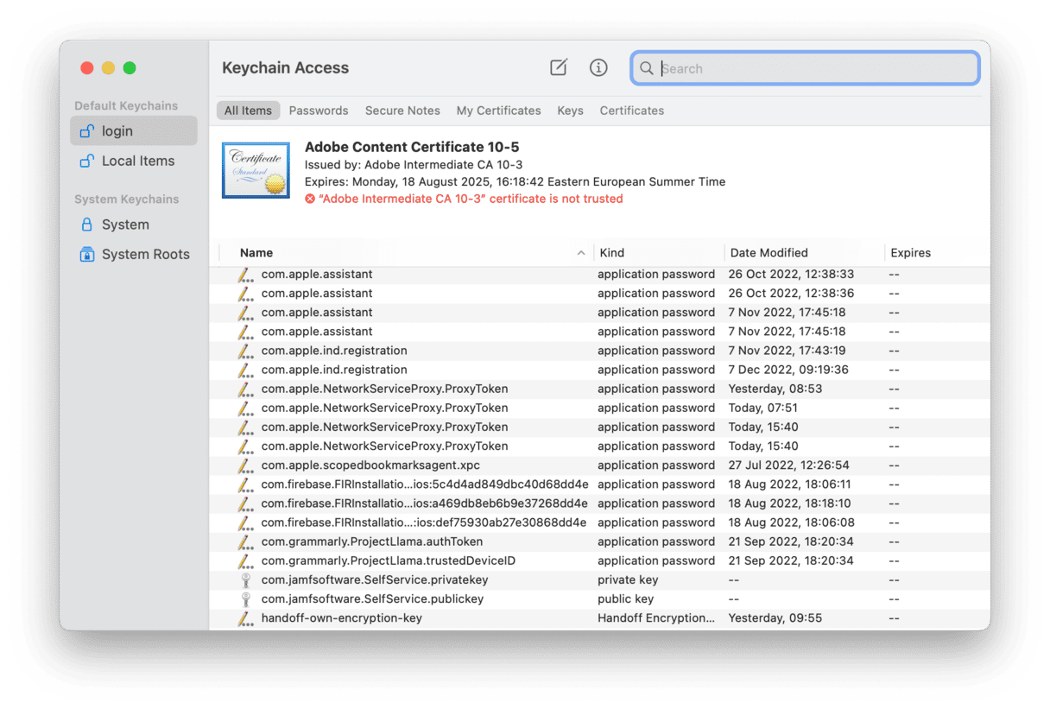
Task: Click the green full-screen window button
Action: pyautogui.click(x=130, y=68)
